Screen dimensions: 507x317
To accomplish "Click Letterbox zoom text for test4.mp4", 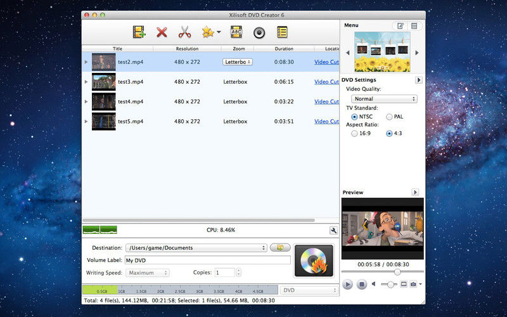I will click(235, 101).
